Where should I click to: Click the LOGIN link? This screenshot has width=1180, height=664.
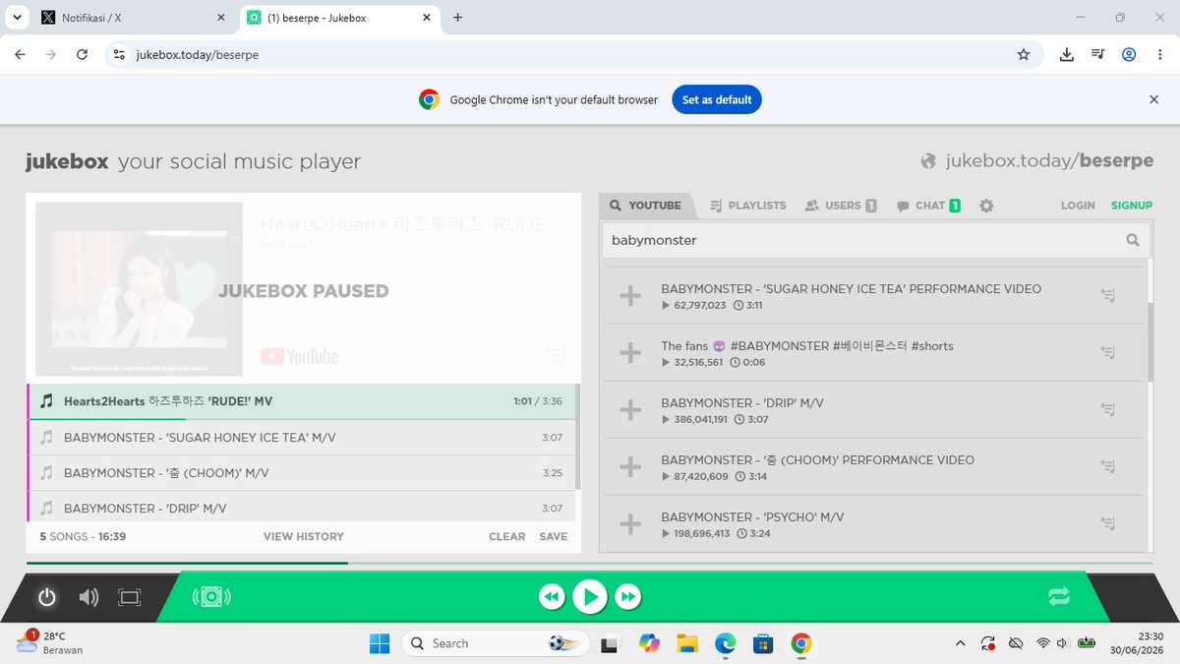coord(1078,206)
